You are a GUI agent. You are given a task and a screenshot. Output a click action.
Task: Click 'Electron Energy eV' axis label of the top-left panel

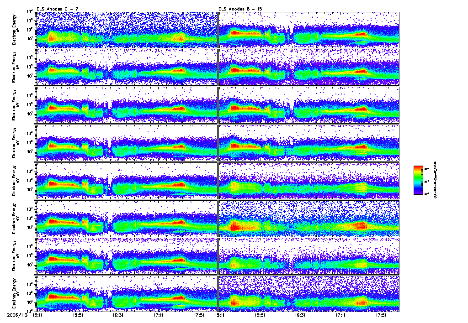(16, 30)
